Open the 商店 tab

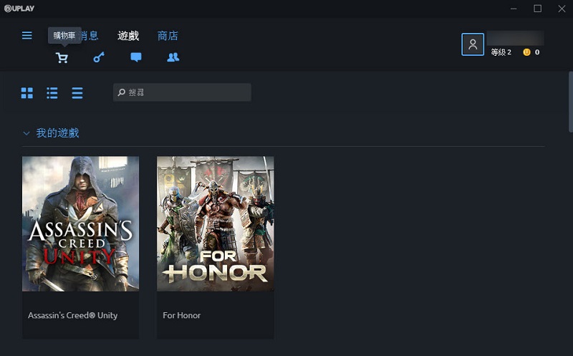tap(168, 36)
